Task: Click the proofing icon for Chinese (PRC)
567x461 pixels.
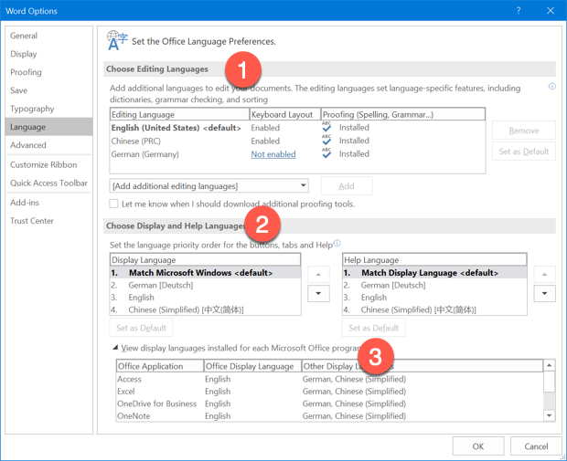Action: tap(326, 141)
